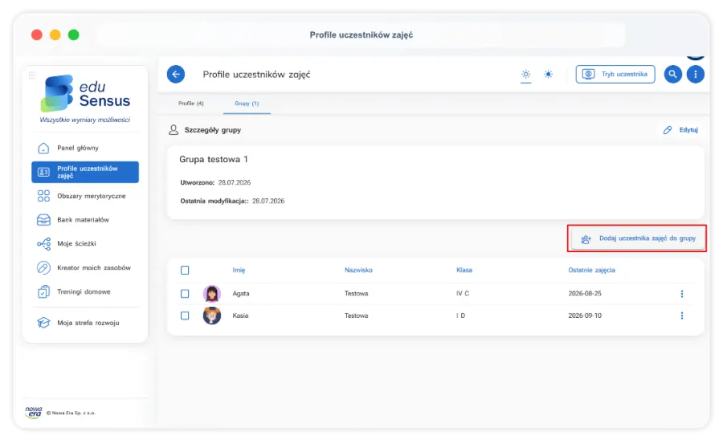This screenshot has width=723, height=440.
Task: Open Treningi domowe in the sidebar
Action: [x=85, y=291]
